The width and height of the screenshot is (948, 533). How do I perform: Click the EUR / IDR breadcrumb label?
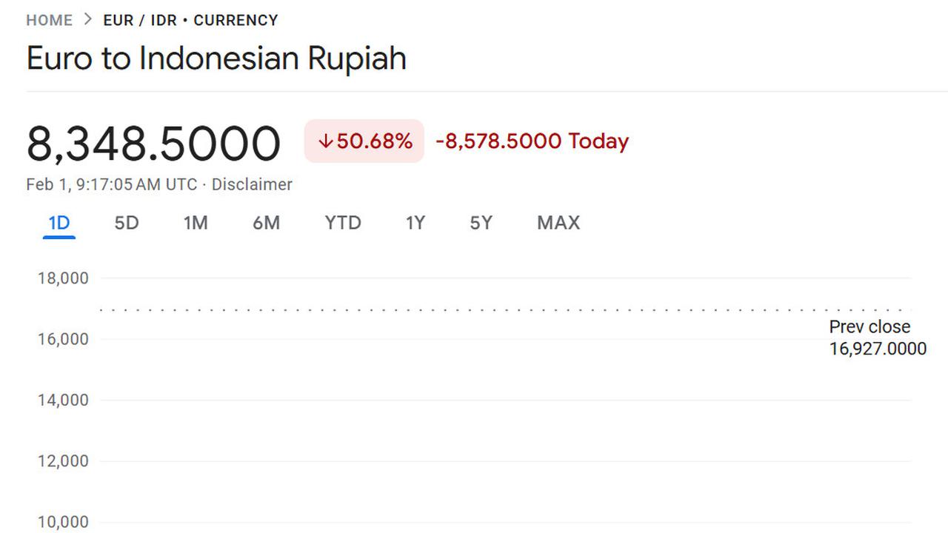pos(137,20)
